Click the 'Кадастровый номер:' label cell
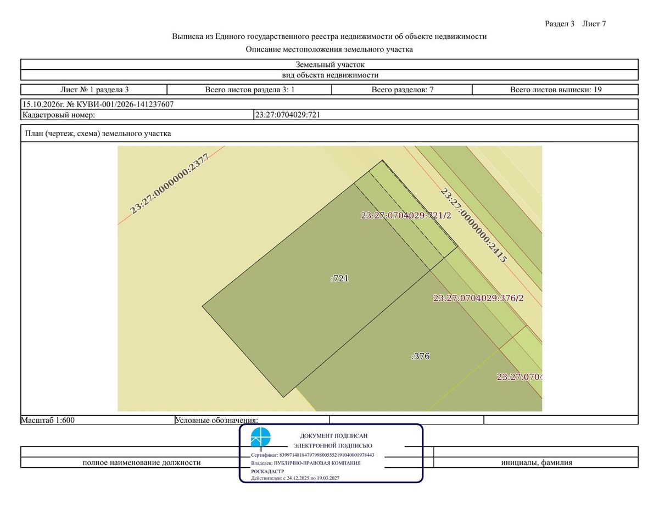Image resolution: width=659 pixels, height=509 pixels. (x=137, y=115)
